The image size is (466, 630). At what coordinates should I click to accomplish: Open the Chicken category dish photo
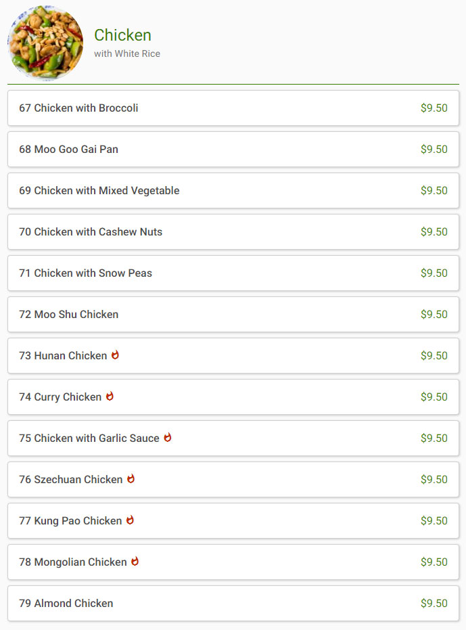tap(45, 43)
